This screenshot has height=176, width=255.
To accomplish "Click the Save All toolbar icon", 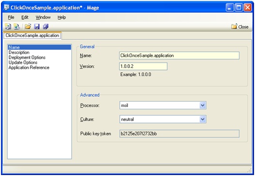I will [46, 27].
